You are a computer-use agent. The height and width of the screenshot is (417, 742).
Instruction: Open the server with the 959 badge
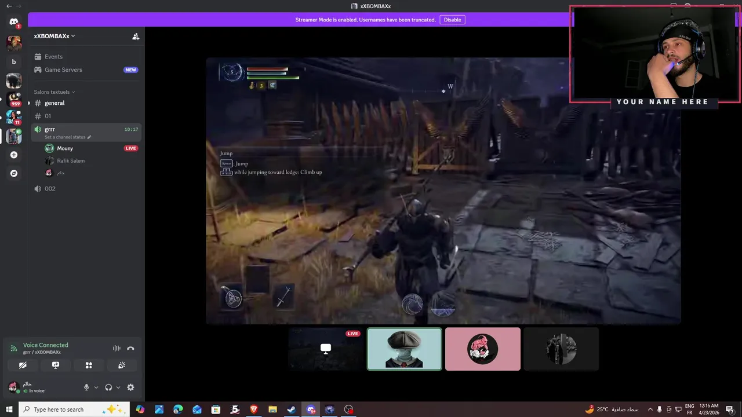pyautogui.click(x=14, y=99)
